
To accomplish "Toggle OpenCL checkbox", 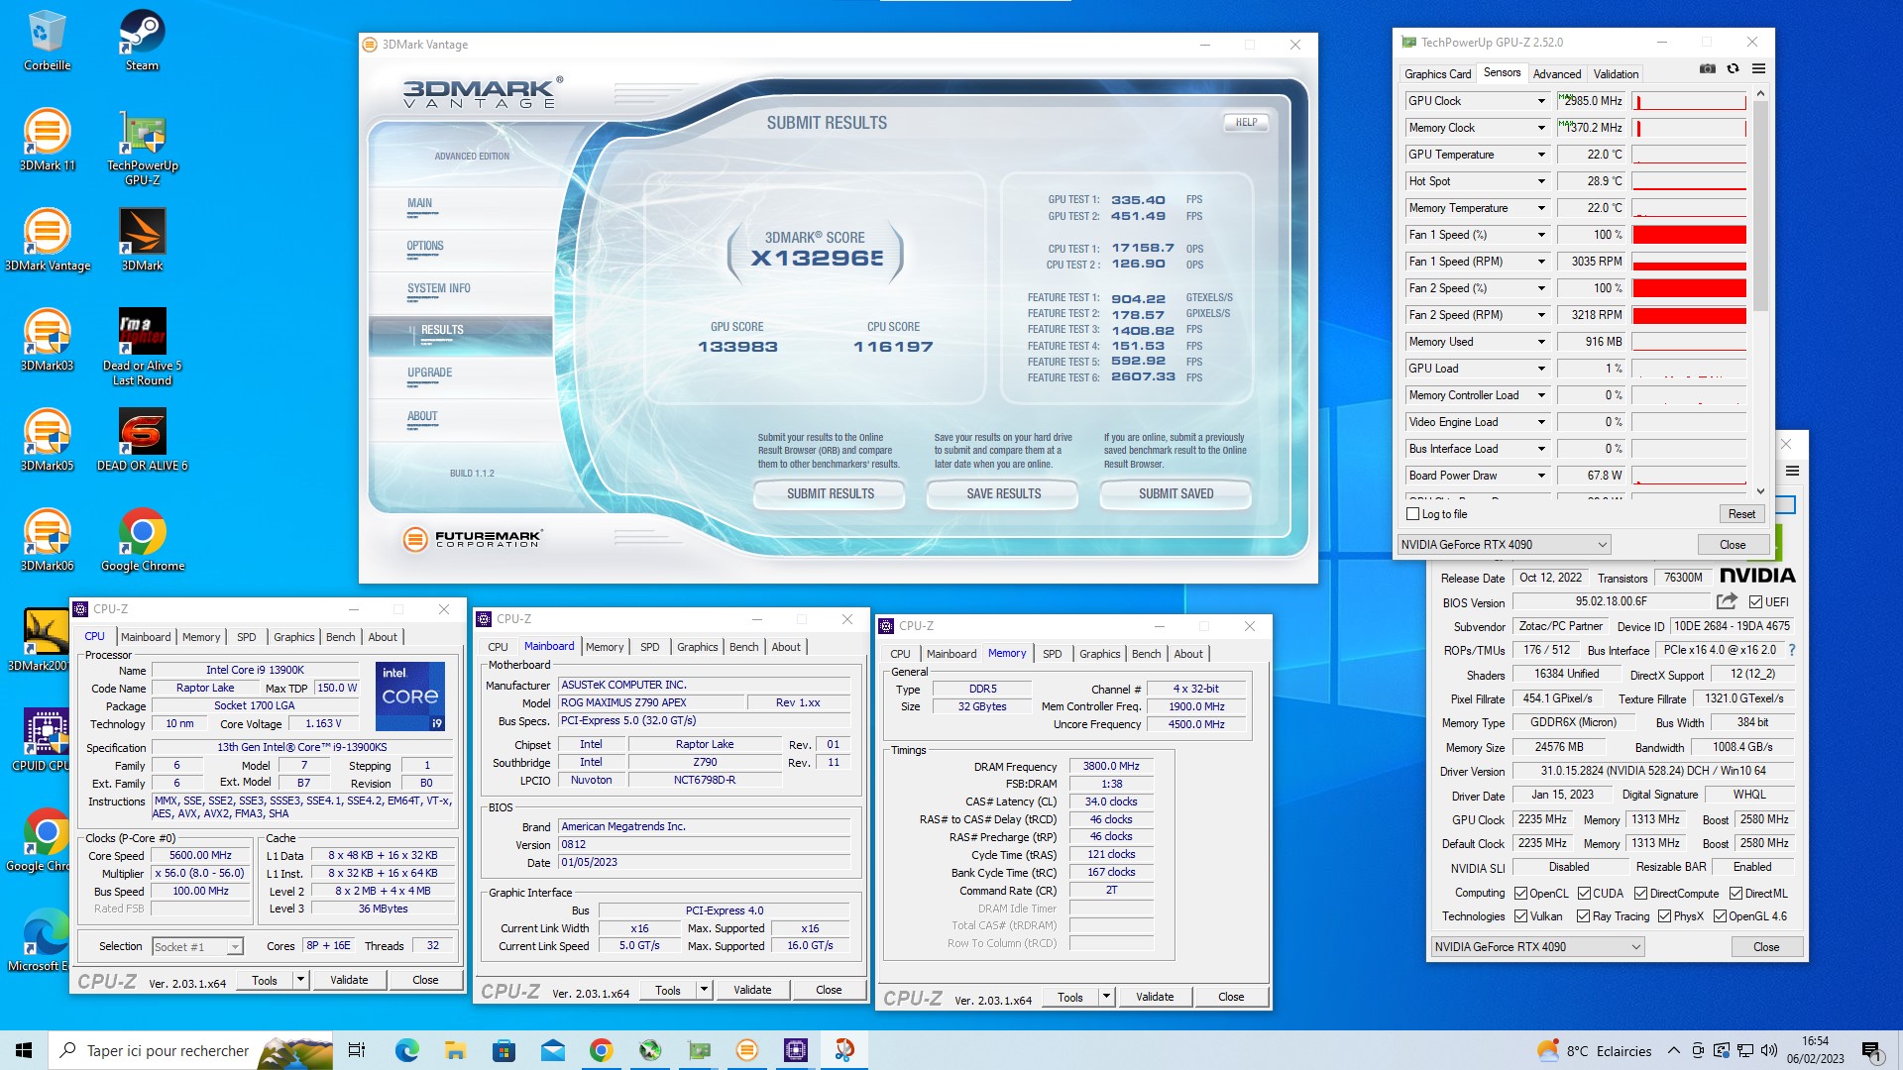I will point(1520,894).
